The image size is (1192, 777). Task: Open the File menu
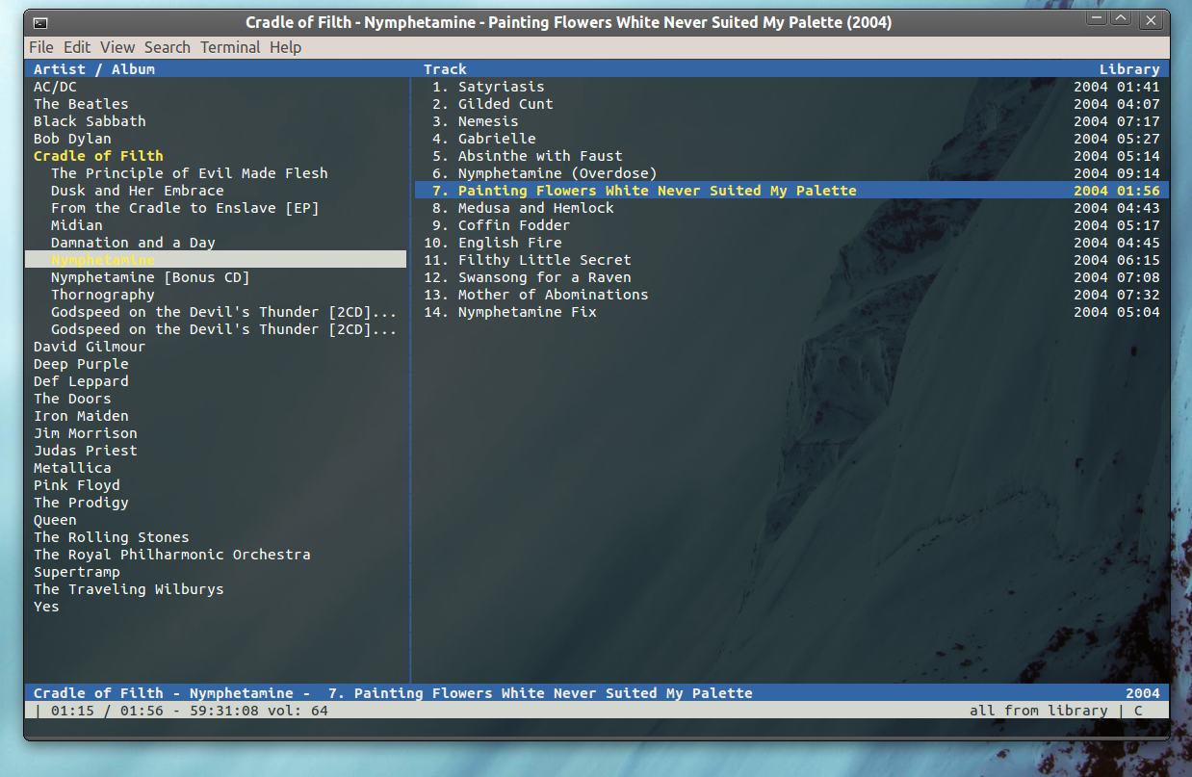pyautogui.click(x=41, y=47)
